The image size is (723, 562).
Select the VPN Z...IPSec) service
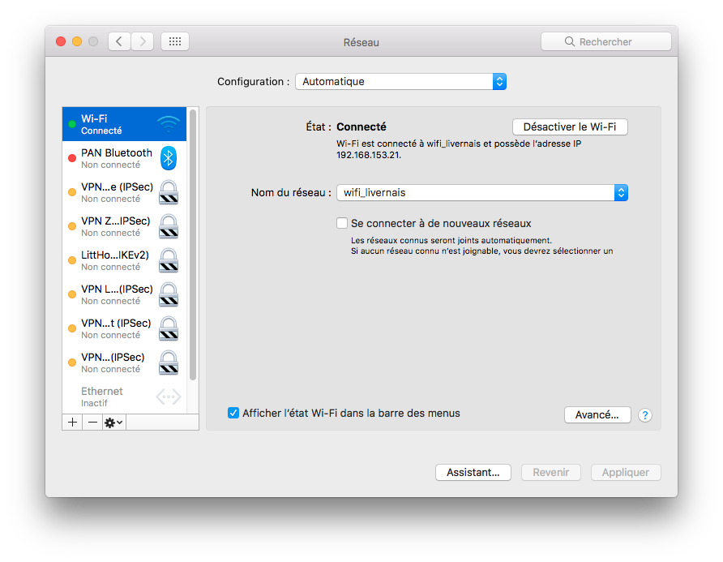point(124,226)
